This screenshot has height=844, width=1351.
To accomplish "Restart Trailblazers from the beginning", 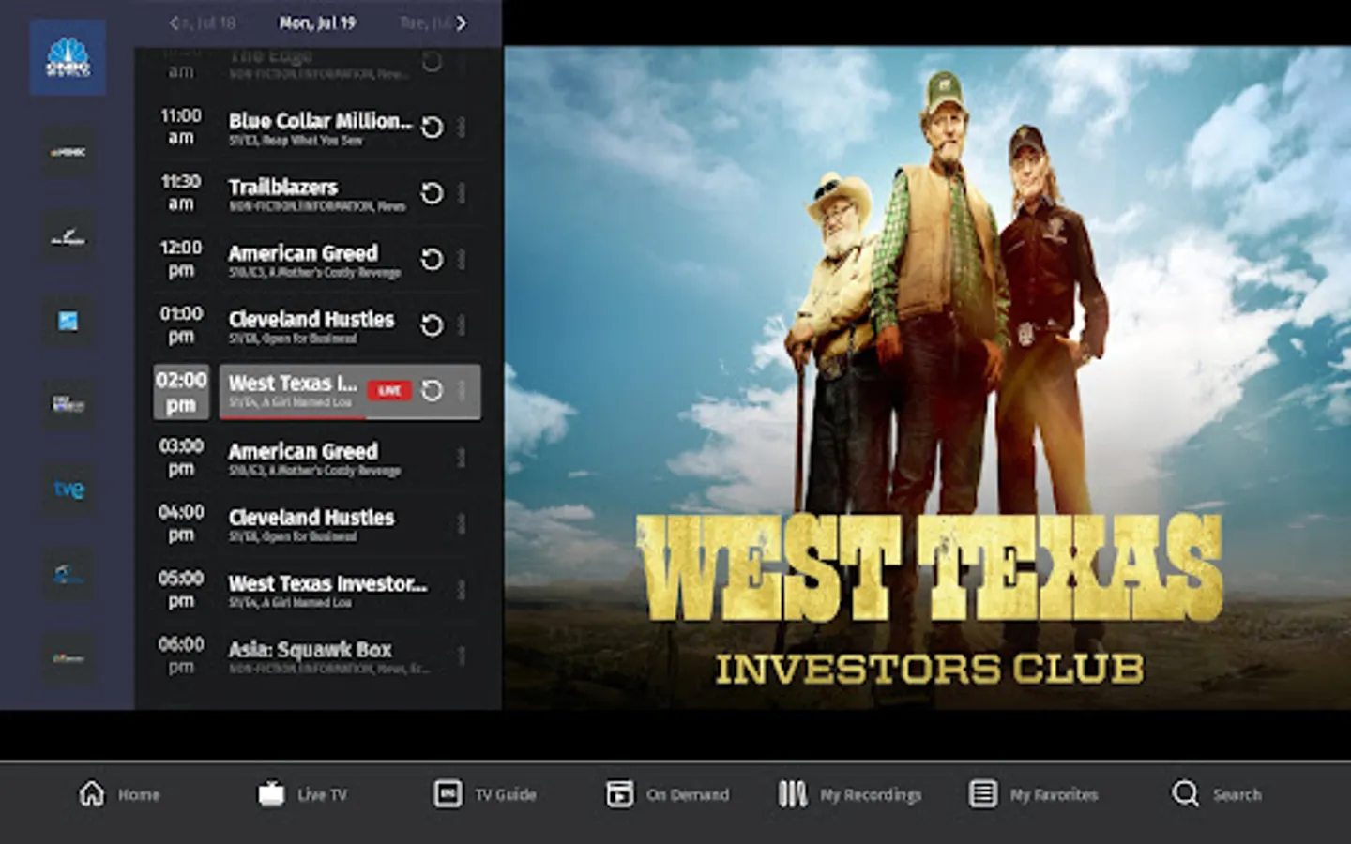I will (x=432, y=193).
